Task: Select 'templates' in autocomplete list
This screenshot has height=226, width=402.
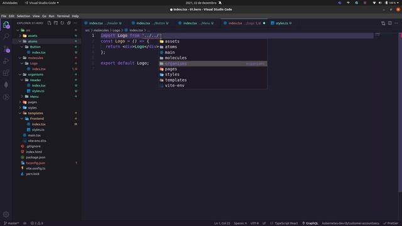Action: click(x=213, y=80)
